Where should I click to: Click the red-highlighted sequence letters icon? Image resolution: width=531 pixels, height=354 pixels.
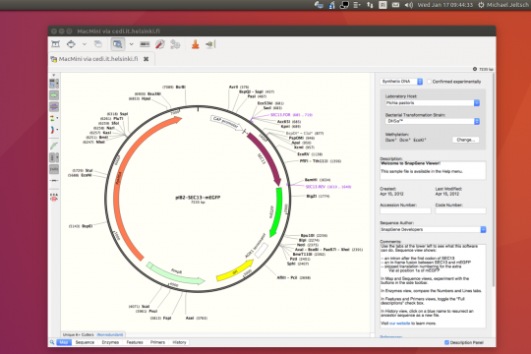click(x=54, y=197)
